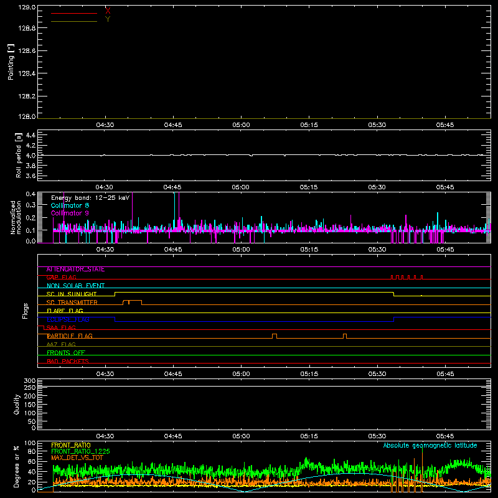The image size is (498, 498).
Task: Click the SAA_FLAG label
Action: tap(61, 327)
